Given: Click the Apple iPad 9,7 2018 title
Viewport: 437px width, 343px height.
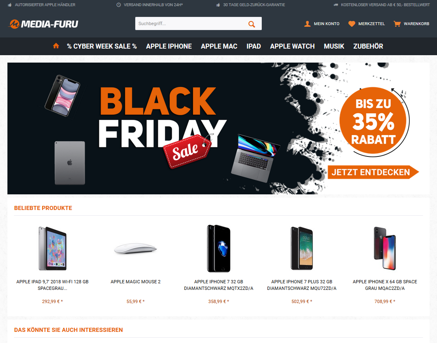Looking at the screenshot, I should (52, 285).
